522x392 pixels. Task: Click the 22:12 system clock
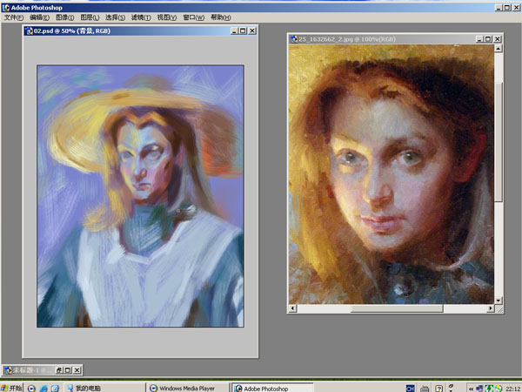[x=513, y=389]
